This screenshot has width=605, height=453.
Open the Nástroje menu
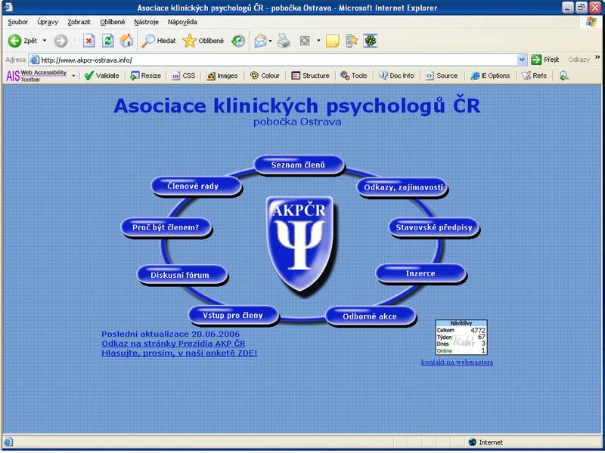[146, 23]
